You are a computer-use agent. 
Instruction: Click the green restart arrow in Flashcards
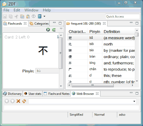54,30
